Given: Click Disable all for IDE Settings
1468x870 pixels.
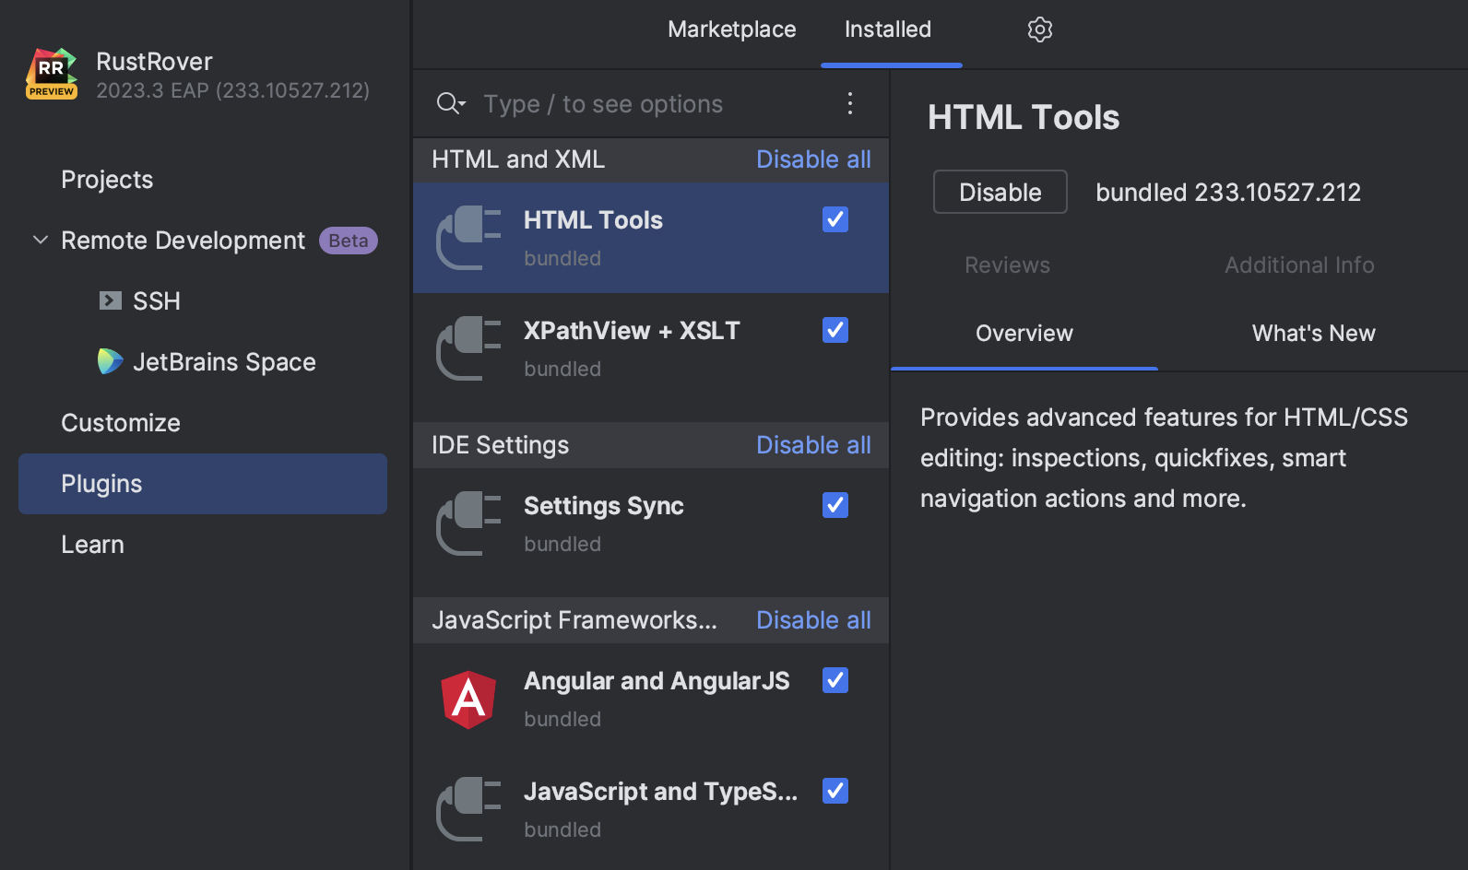Looking at the screenshot, I should pyautogui.click(x=812, y=445).
